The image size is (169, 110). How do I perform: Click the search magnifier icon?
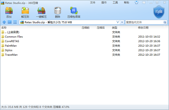coord(165,22)
